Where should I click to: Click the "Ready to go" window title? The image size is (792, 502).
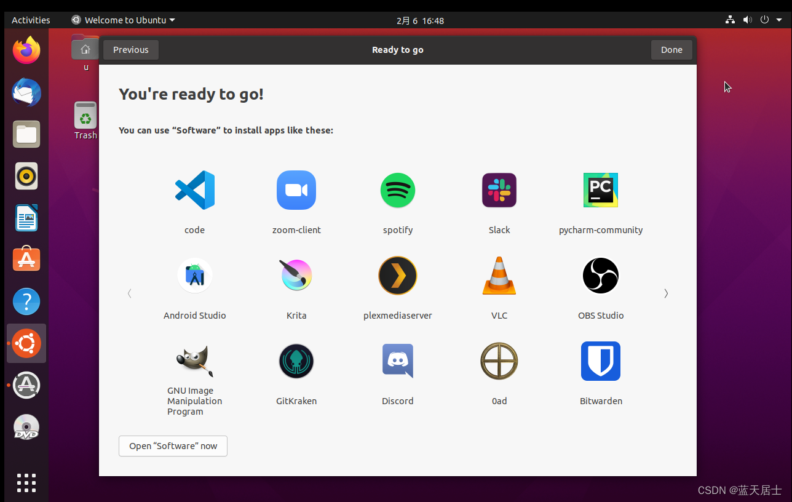point(398,50)
